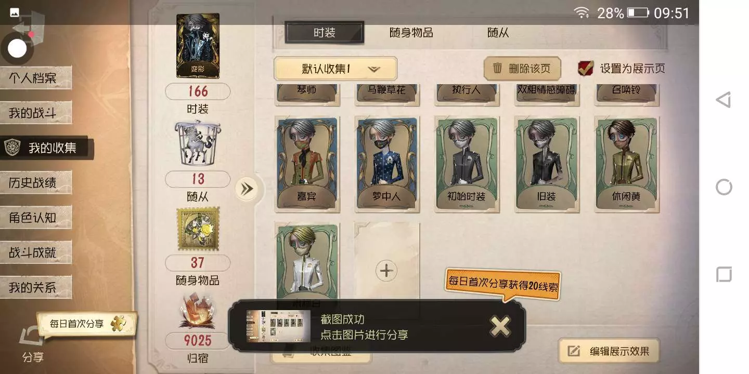749x374 pixels.
Task: Switch to the 随身物品 tab
Action: coord(411,33)
